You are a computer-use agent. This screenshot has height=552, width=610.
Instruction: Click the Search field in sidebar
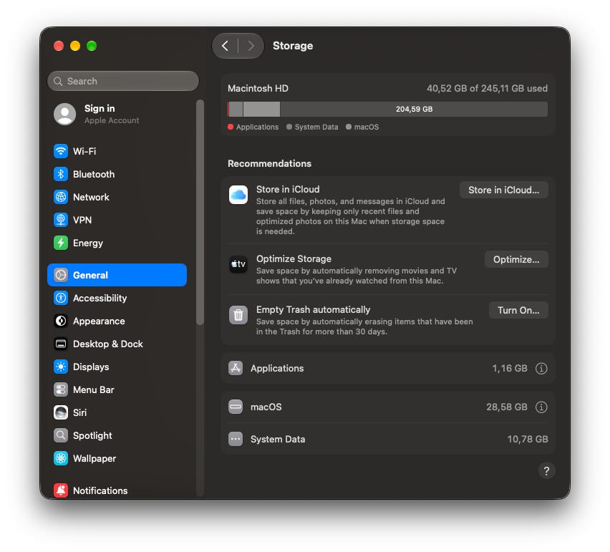coord(123,81)
